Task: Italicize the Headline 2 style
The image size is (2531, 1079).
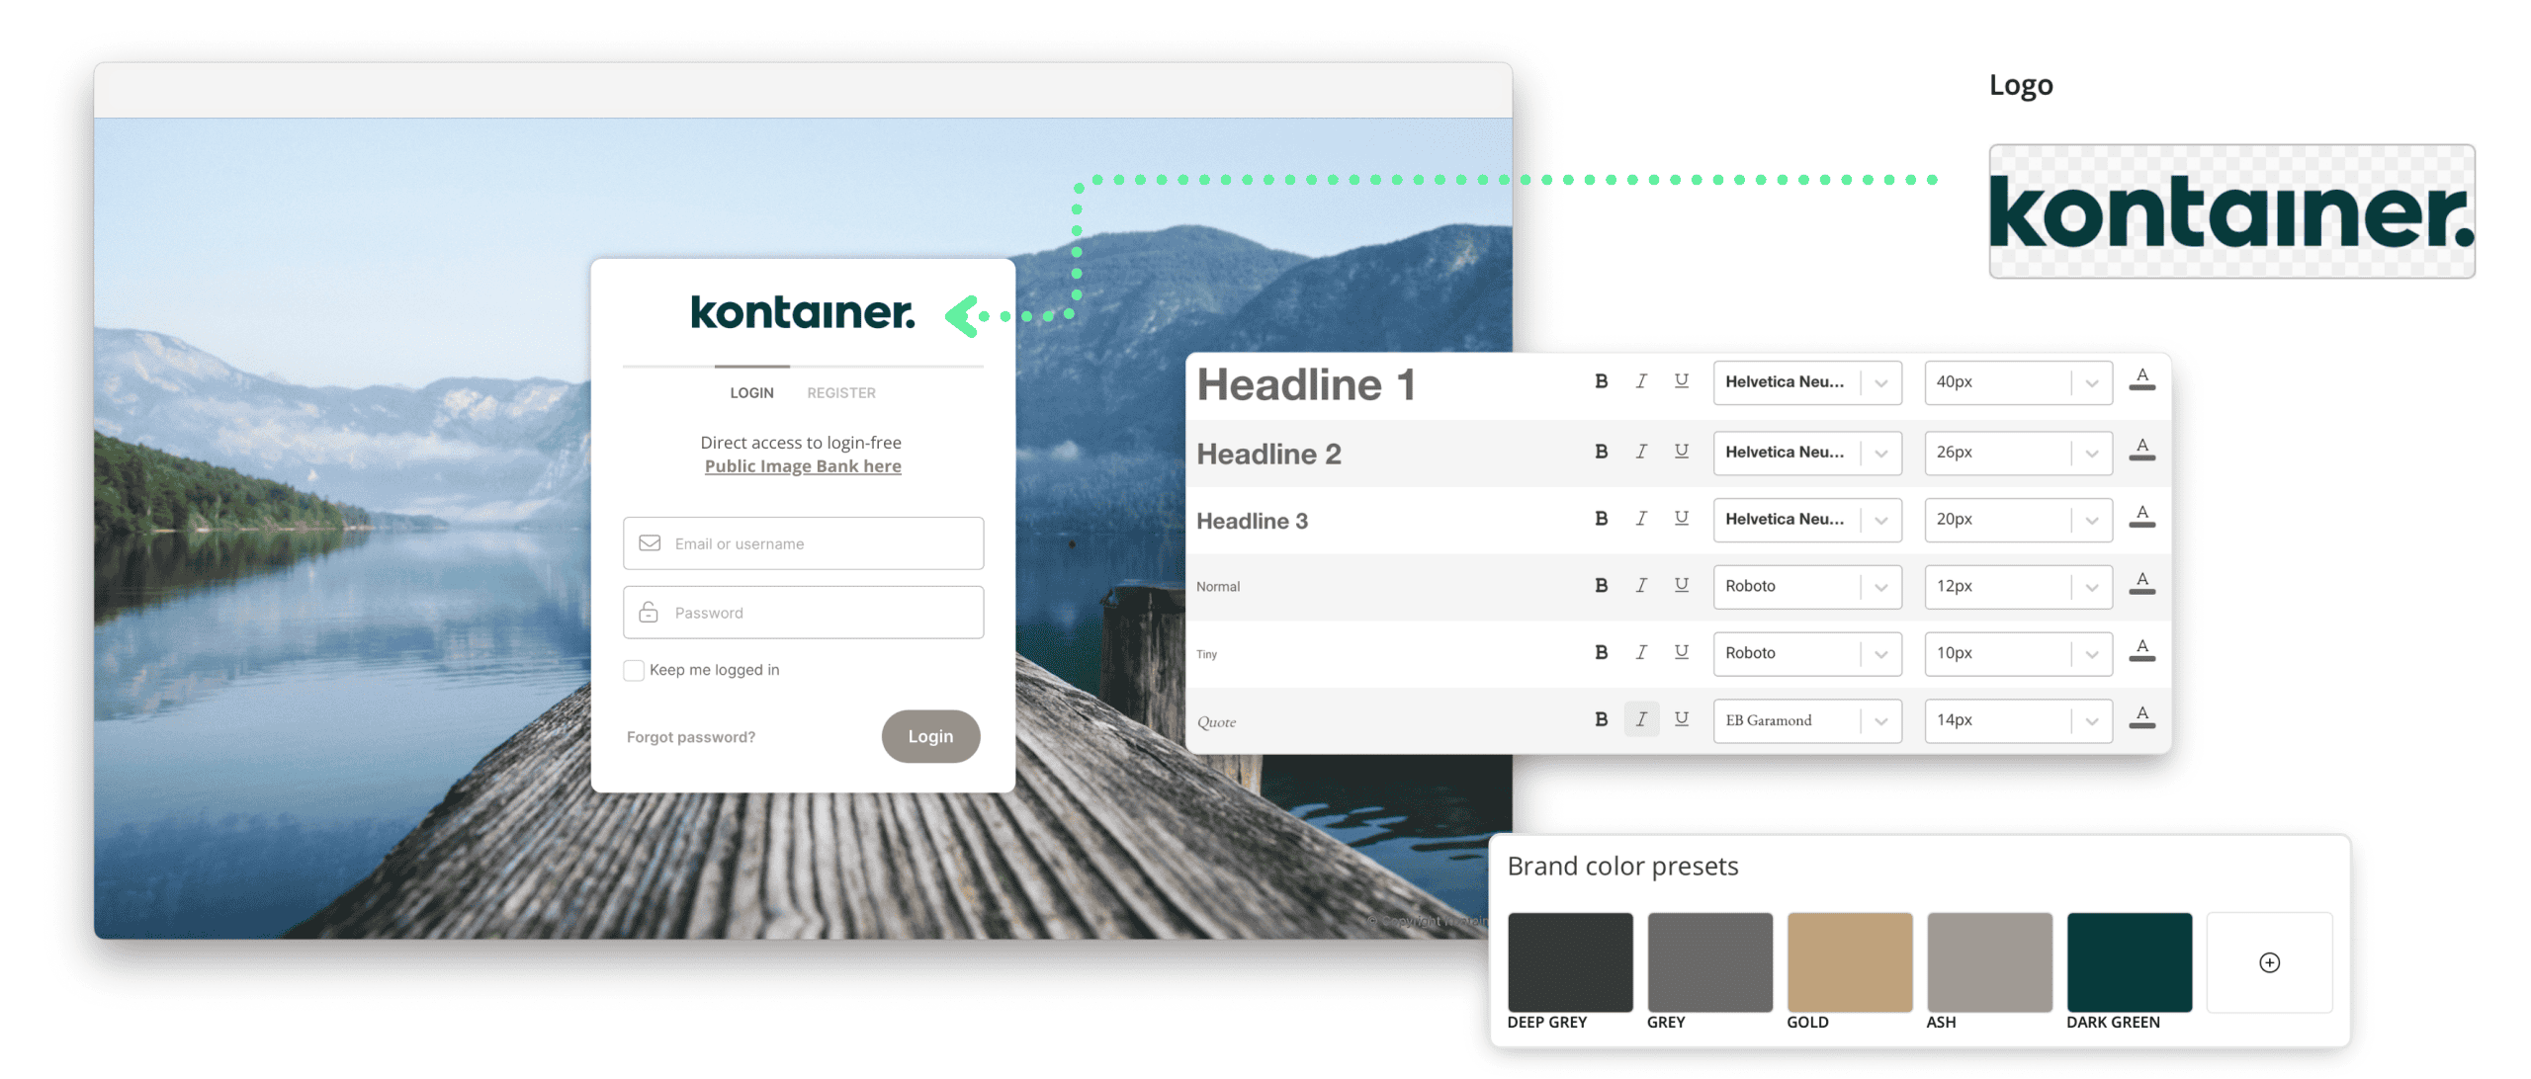Action: [x=1641, y=452]
